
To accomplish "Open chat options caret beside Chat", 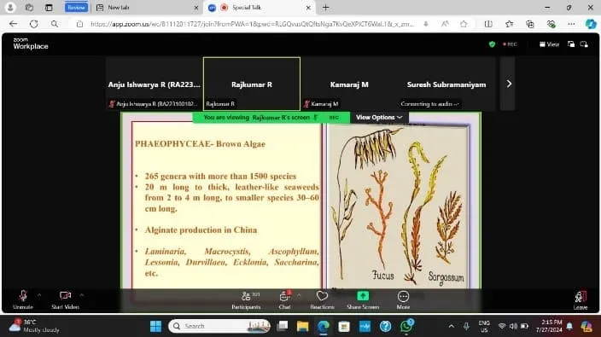I will pyautogui.click(x=299, y=295).
